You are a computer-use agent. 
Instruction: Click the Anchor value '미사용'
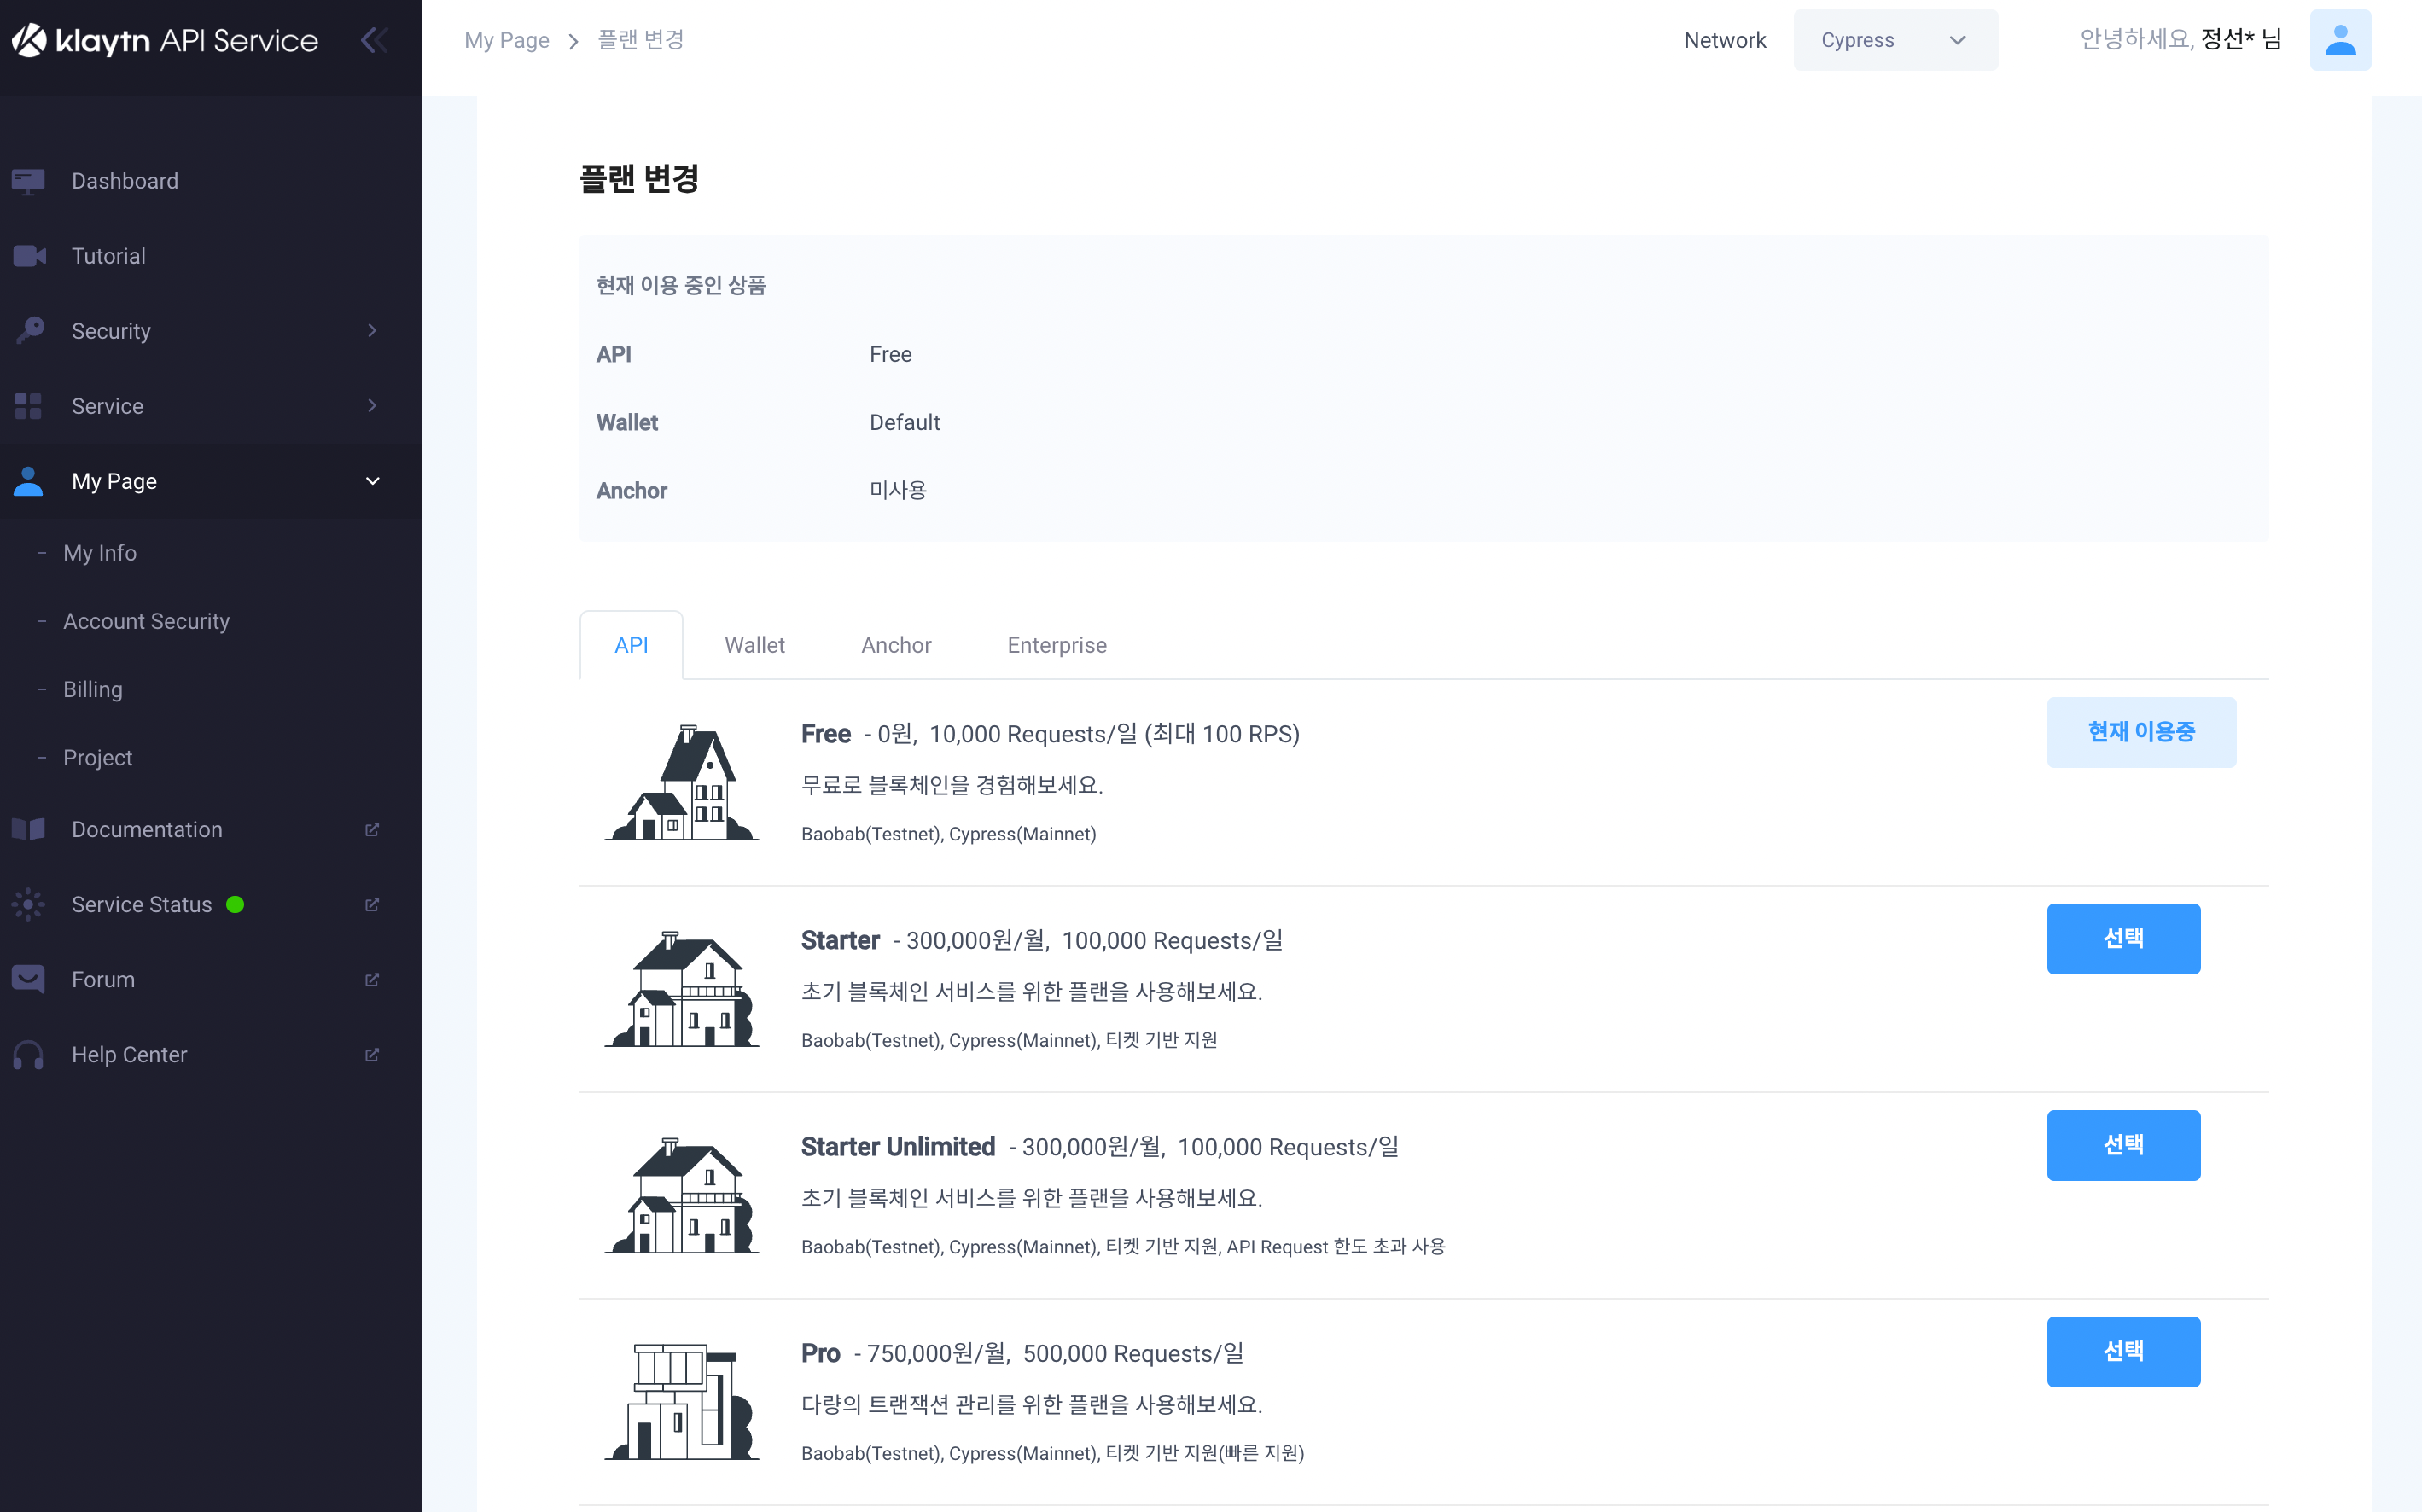coord(898,490)
